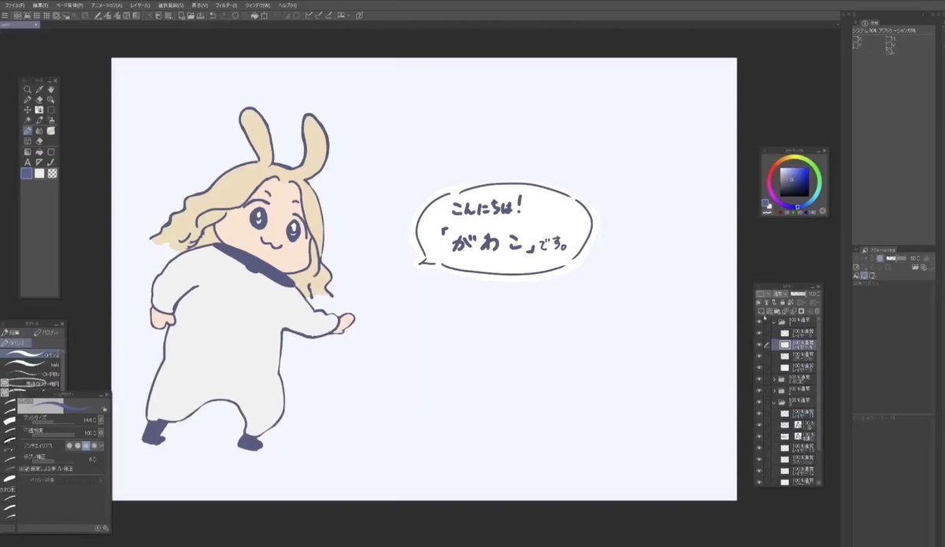Open the ヘルプ(H) menu
This screenshot has height=547, width=945.
[287, 6]
